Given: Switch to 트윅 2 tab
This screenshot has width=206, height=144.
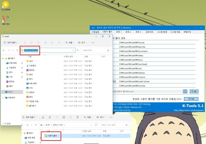Looking at the screenshot, I should coord(128,32).
